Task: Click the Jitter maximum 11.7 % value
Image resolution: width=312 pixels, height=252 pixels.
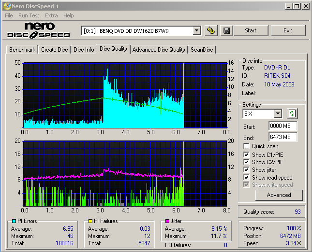Action: pyautogui.click(x=219, y=236)
